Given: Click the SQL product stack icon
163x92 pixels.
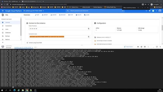Looking at the screenshot, I should [3, 15].
